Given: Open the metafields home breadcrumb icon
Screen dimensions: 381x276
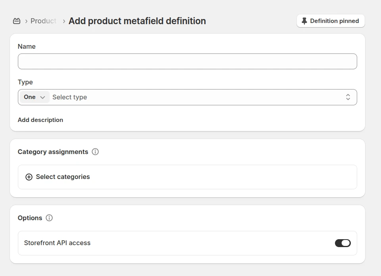Looking at the screenshot, I should pyautogui.click(x=17, y=21).
